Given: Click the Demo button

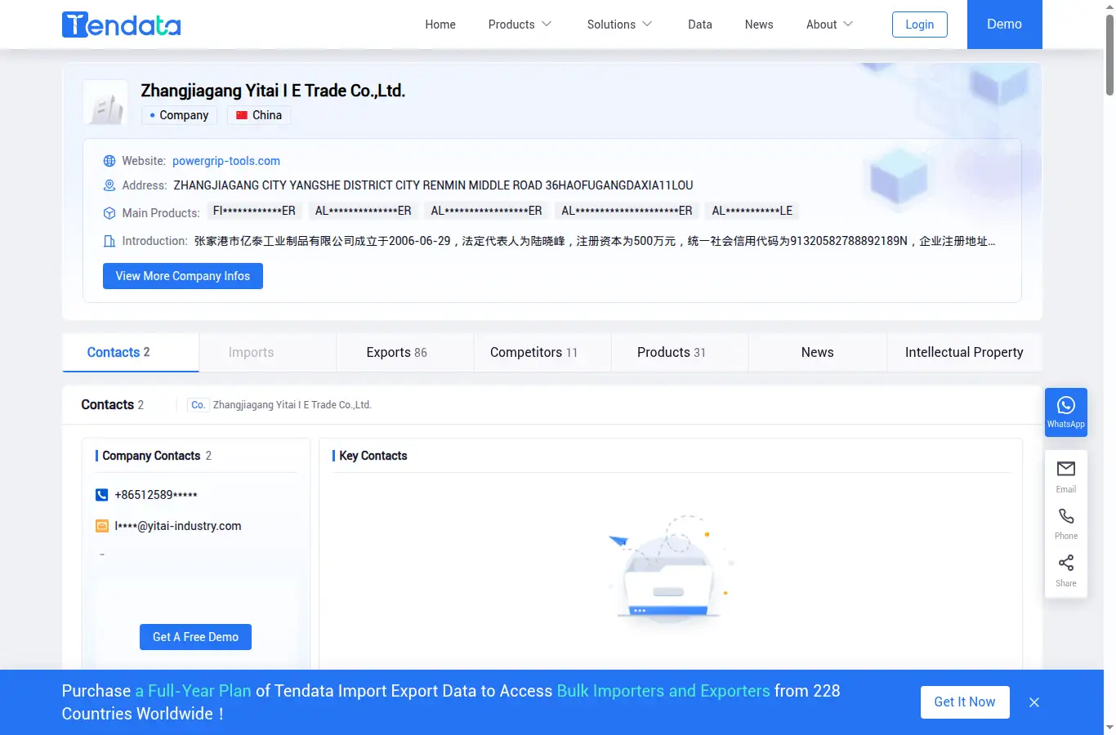Looking at the screenshot, I should [1005, 24].
